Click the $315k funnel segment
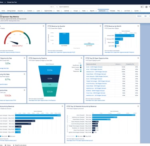 (50, 70)
